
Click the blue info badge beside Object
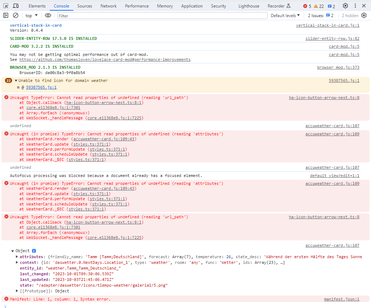click(34, 251)
